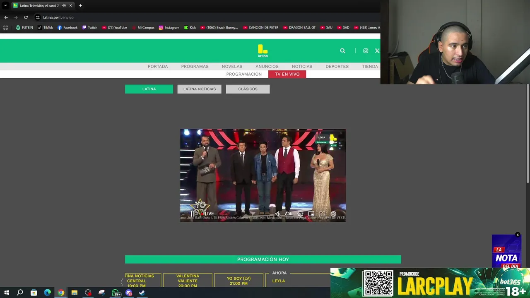530x298 pixels.
Task: Pause the live video player
Action: coord(193,214)
